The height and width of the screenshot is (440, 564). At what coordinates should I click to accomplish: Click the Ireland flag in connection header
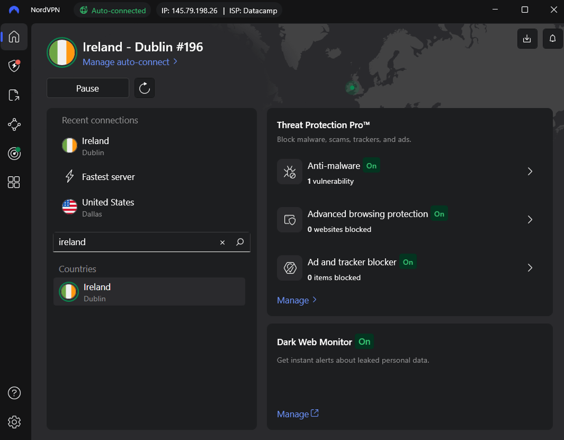click(62, 52)
